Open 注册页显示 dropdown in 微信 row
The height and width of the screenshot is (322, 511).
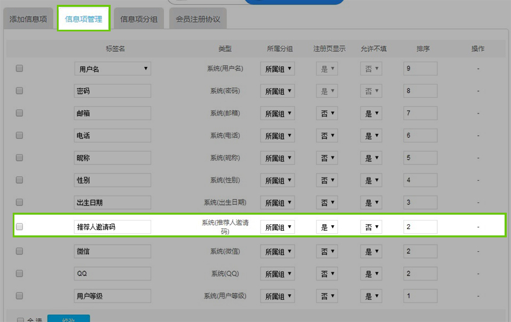pos(327,251)
